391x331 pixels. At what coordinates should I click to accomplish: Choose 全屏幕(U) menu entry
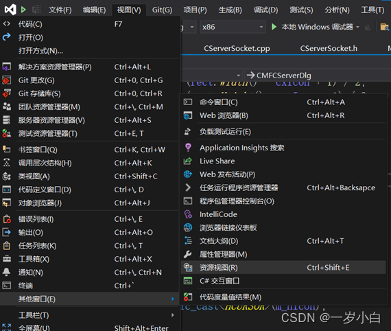click(x=90, y=328)
